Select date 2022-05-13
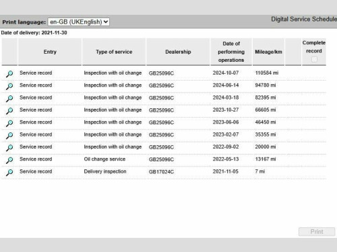 point(226,159)
